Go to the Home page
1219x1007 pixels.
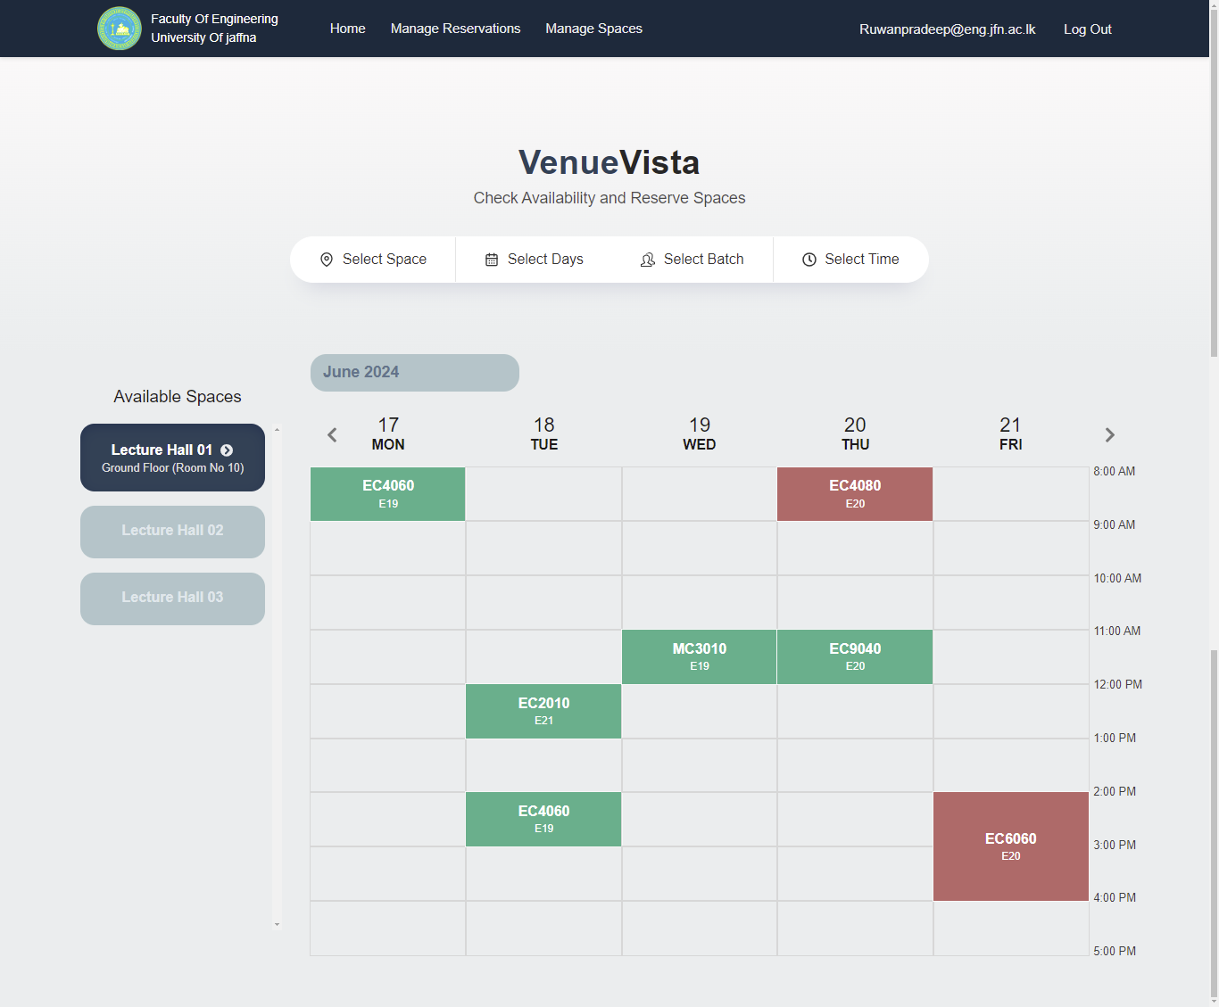coord(347,29)
